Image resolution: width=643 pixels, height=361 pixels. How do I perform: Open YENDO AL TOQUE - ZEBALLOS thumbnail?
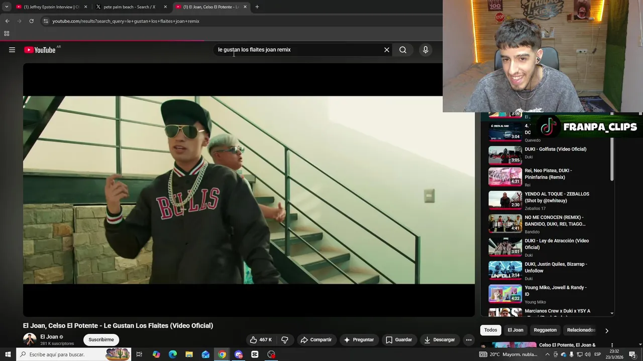505,200
